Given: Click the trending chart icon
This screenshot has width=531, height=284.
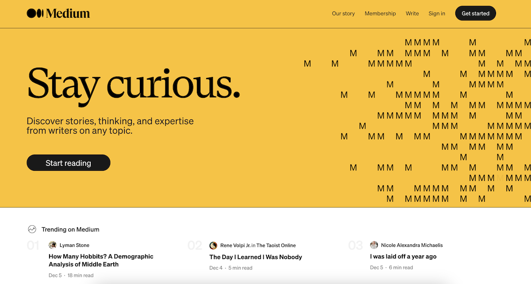Looking at the screenshot, I should (31, 229).
